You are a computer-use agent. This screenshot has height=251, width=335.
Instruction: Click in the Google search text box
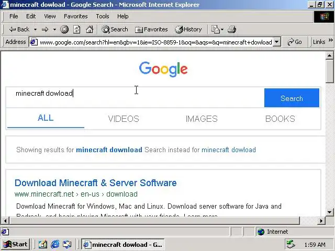pos(135,97)
